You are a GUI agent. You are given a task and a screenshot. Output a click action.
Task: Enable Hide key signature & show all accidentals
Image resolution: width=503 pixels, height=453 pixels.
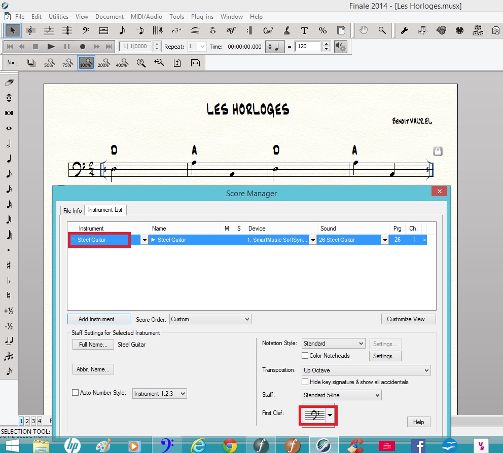coord(305,382)
